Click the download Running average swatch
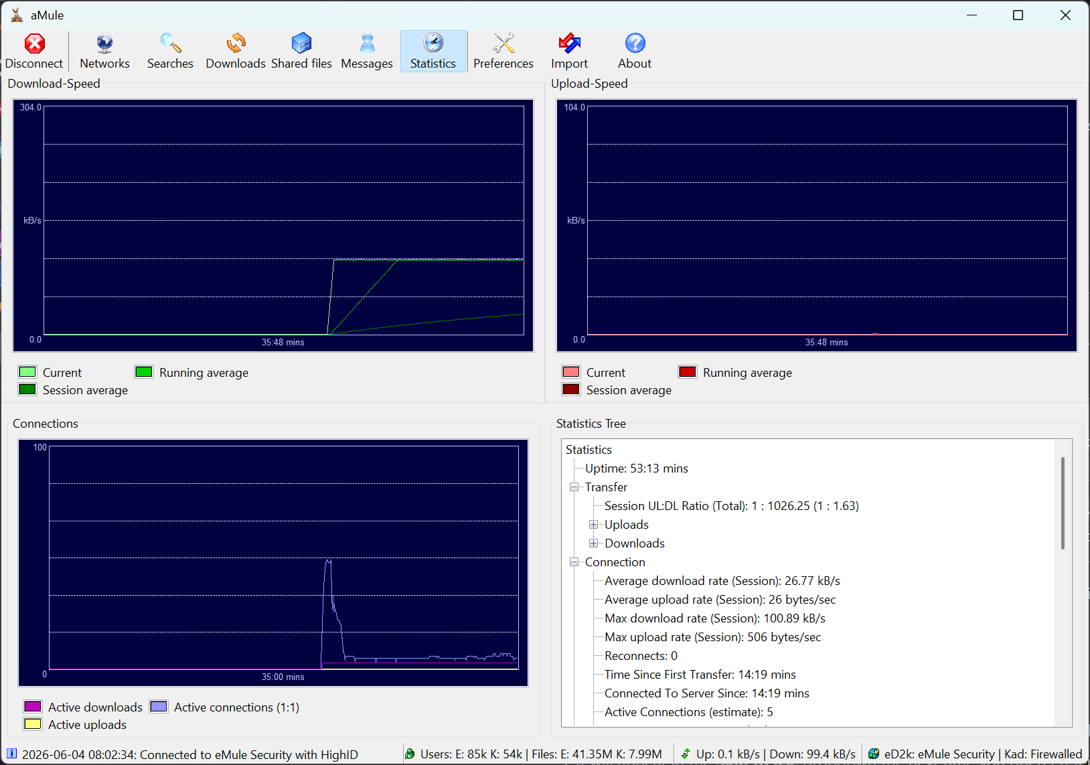The width and height of the screenshot is (1090, 765). click(144, 372)
